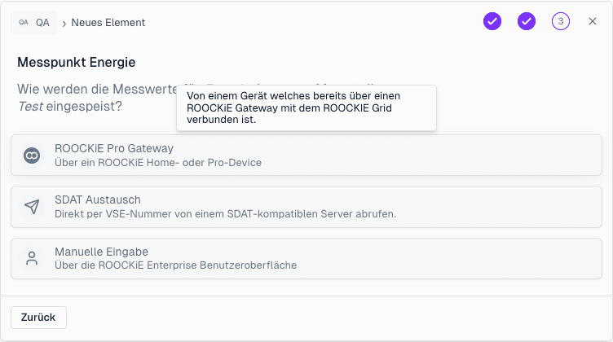Click the ROOCKiE Grid tooltip text
Viewport: 613px width, 342px height.
click(306, 107)
